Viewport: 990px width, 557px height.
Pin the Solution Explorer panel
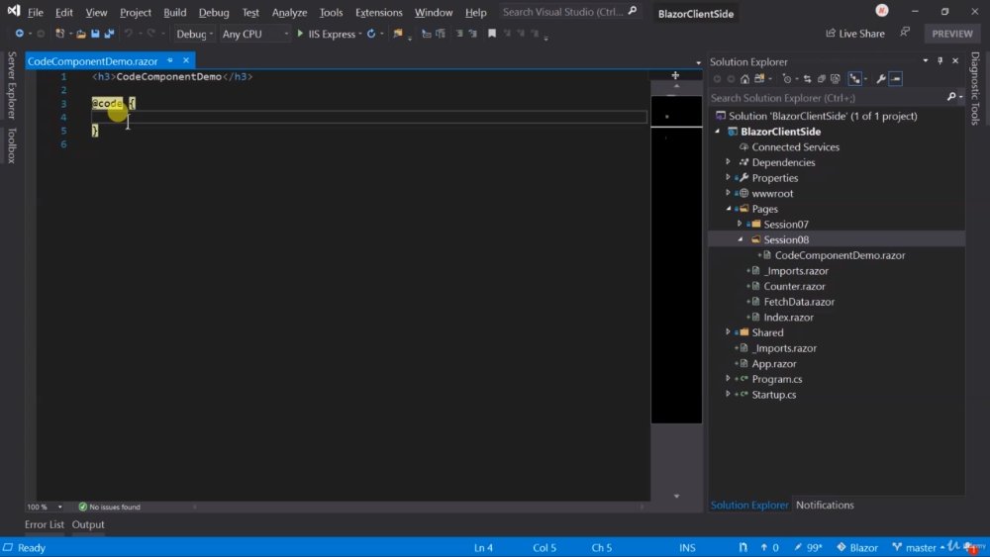tap(940, 61)
